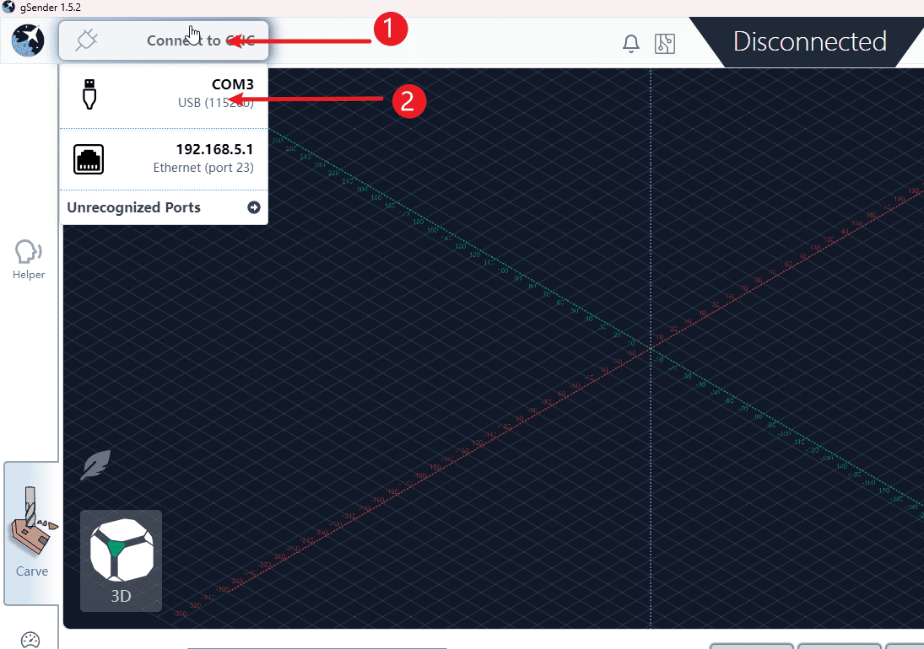
Task: Click the gSender icon in title bar
Action: click(8, 8)
